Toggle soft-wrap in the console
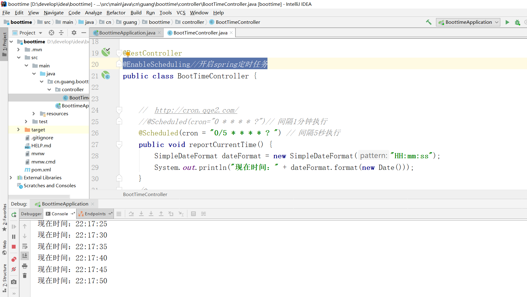 pyautogui.click(x=25, y=246)
